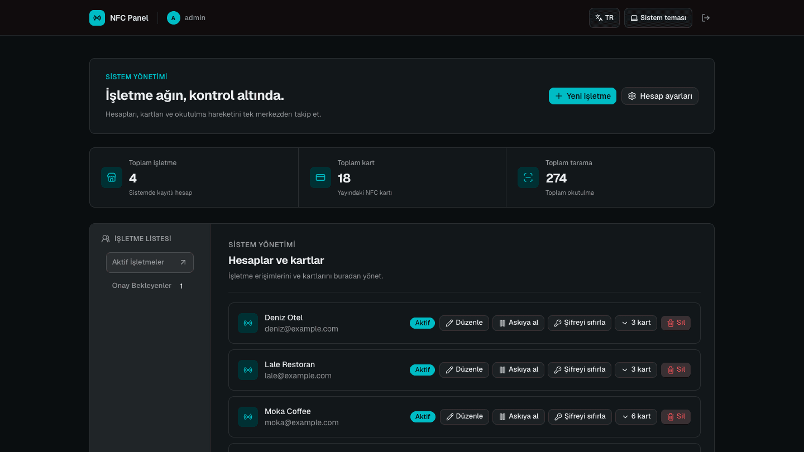Screen dimensions: 804x452
Task: Expand the 3 kart list for Lale Restoran
Action: (636, 370)
